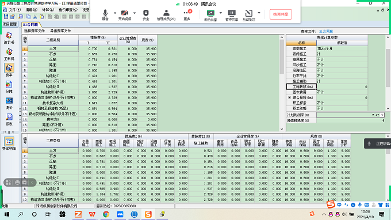Click the paste clipboard icon in toolbar
Screen dimensions: 391x220
pos(41,17)
